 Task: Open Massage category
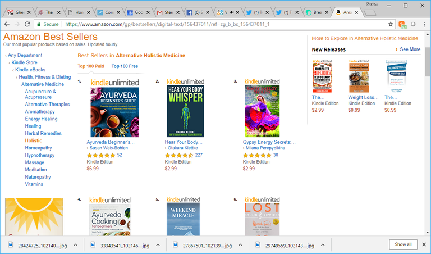click(34, 162)
